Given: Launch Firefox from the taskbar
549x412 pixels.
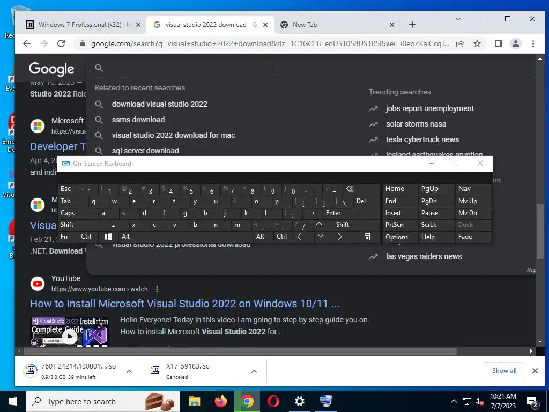Looking at the screenshot, I should click(x=220, y=401).
